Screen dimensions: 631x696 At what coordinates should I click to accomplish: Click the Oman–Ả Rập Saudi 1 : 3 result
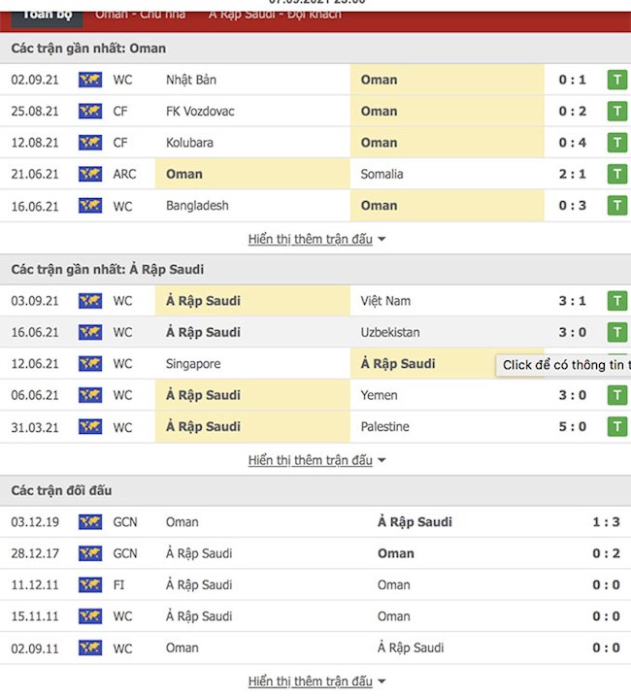[606, 522]
